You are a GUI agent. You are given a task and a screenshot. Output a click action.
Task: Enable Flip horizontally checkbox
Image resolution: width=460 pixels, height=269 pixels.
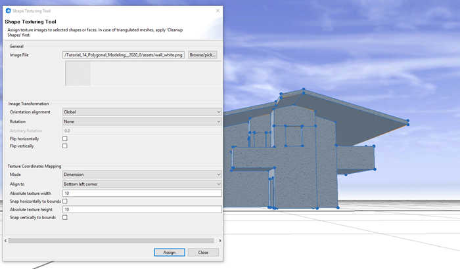tap(65, 138)
